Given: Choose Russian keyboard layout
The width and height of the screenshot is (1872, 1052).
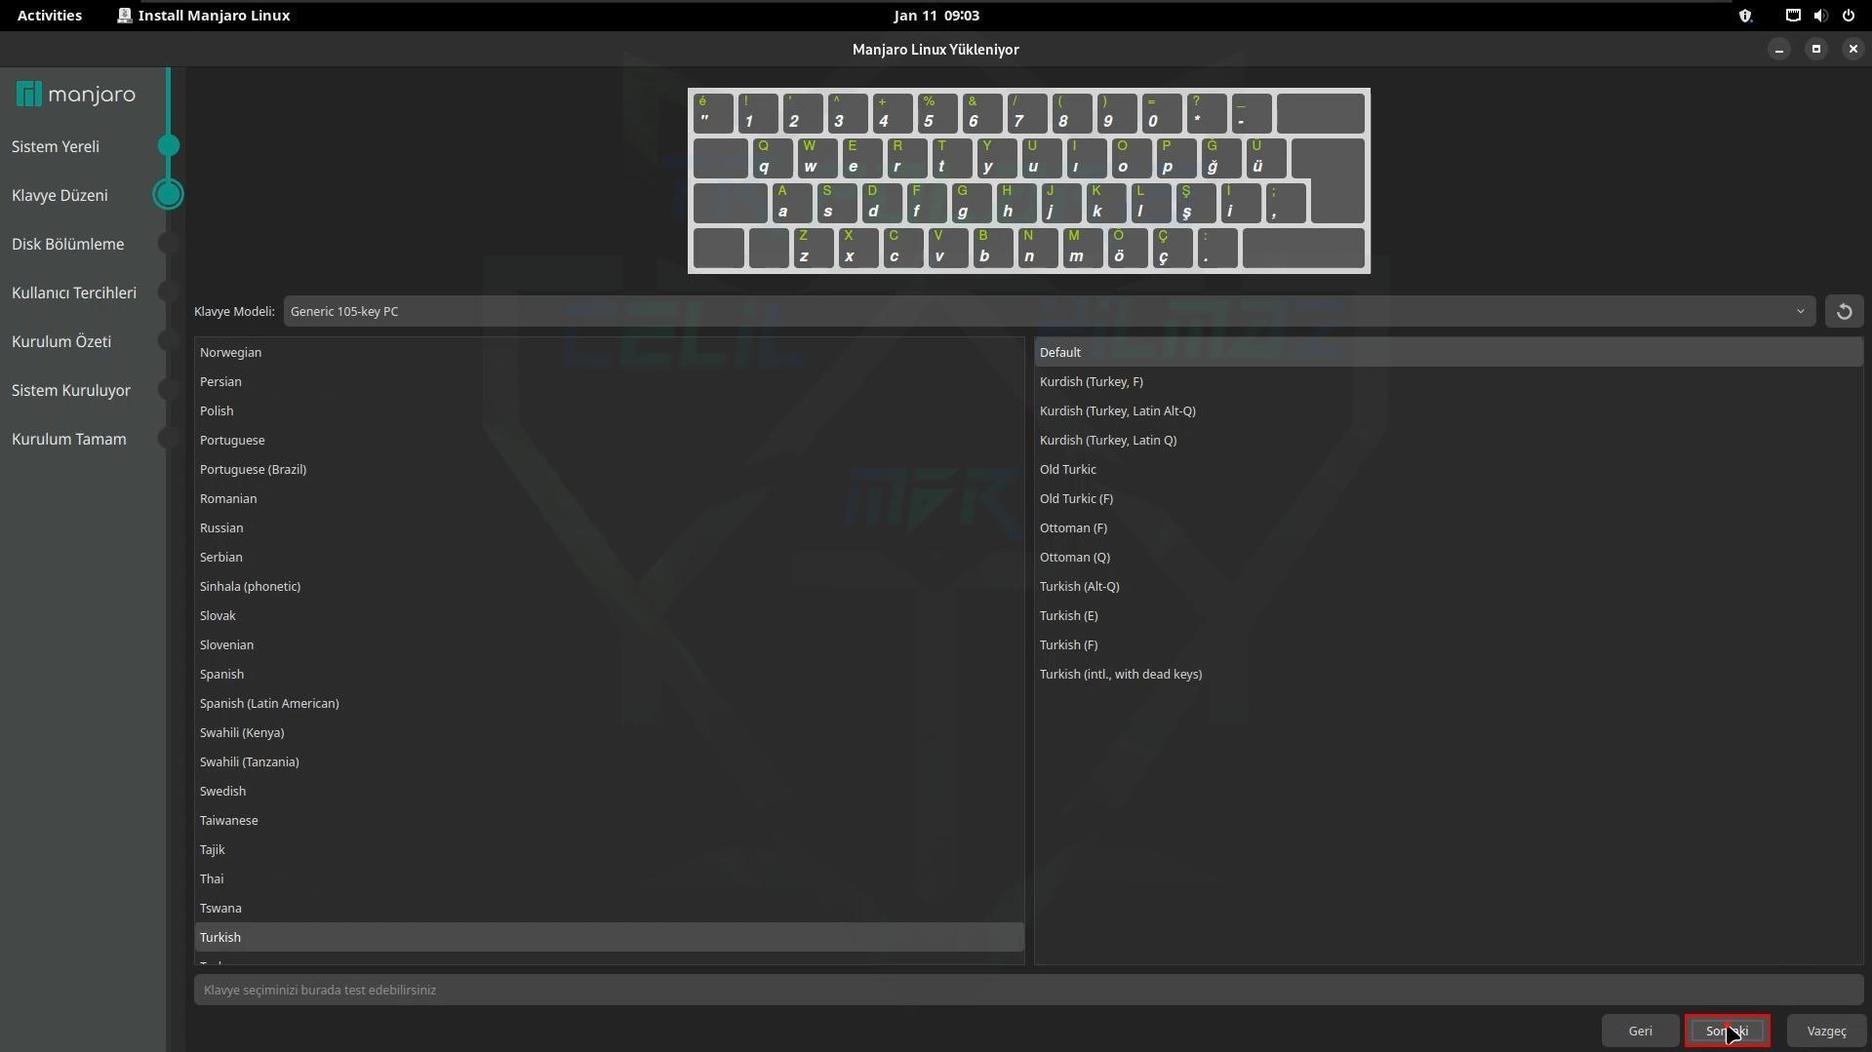Looking at the screenshot, I should click(x=609, y=527).
